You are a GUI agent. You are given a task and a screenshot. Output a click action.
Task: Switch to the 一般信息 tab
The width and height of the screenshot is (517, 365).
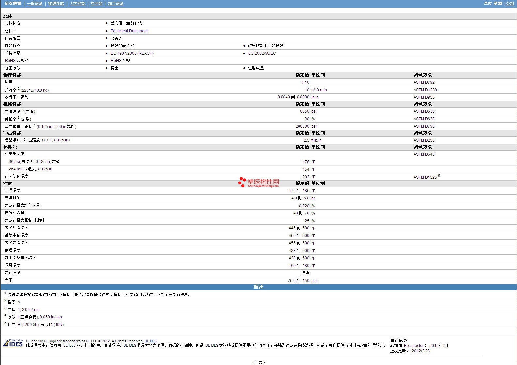click(x=35, y=4)
